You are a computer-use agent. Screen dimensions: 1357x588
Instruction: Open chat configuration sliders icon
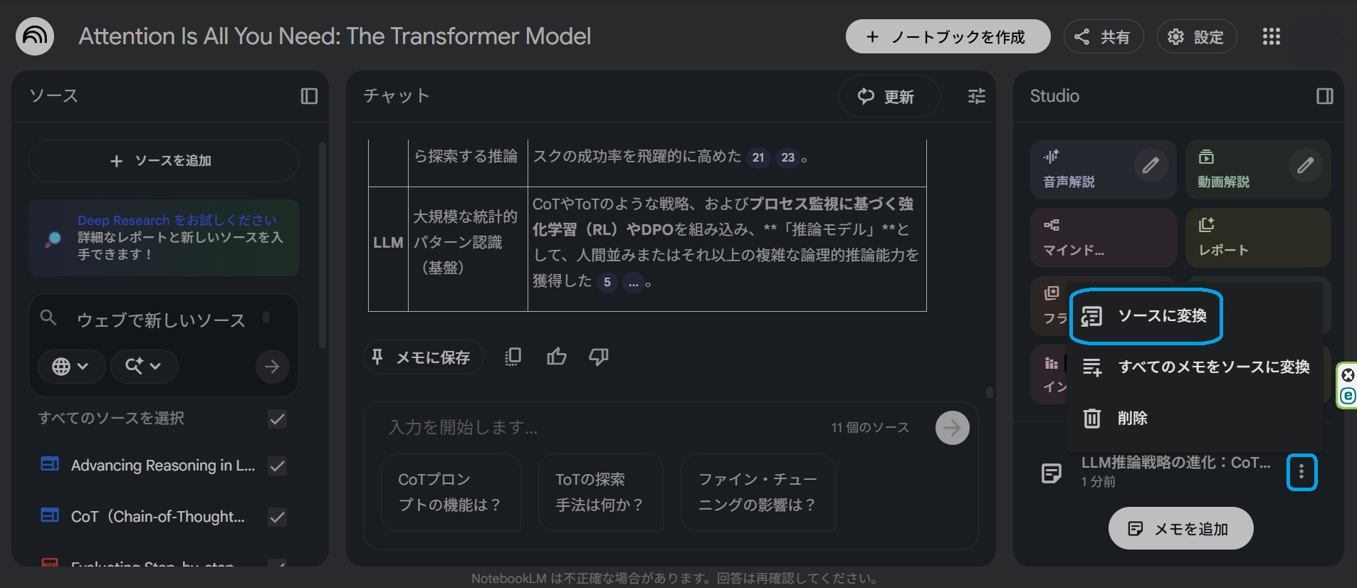click(x=977, y=96)
